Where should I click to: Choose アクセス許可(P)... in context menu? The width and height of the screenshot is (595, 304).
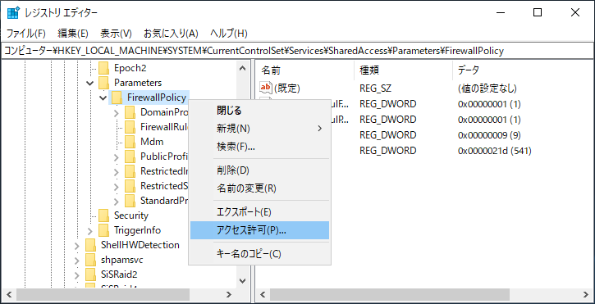[x=259, y=230]
